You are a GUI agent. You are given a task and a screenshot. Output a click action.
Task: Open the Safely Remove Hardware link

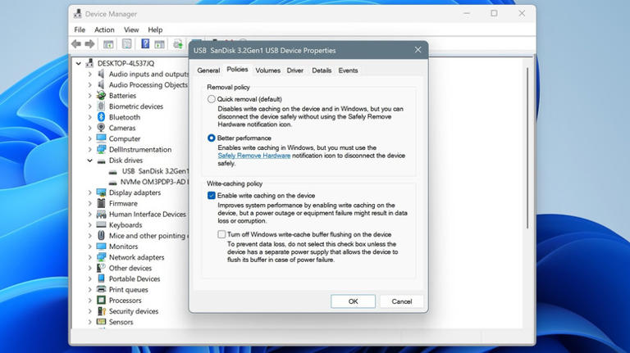(254, 156)
